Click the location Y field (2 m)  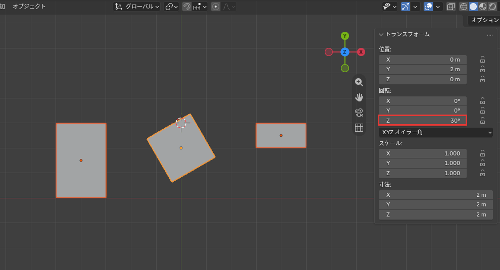point(423,69)
